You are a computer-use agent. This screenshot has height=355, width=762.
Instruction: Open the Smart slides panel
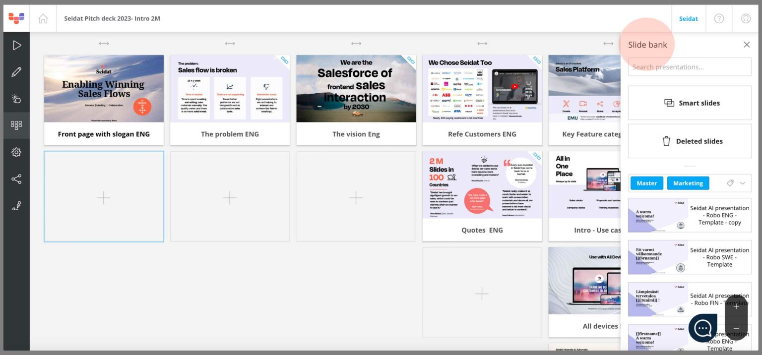click(x=690, y=103)
